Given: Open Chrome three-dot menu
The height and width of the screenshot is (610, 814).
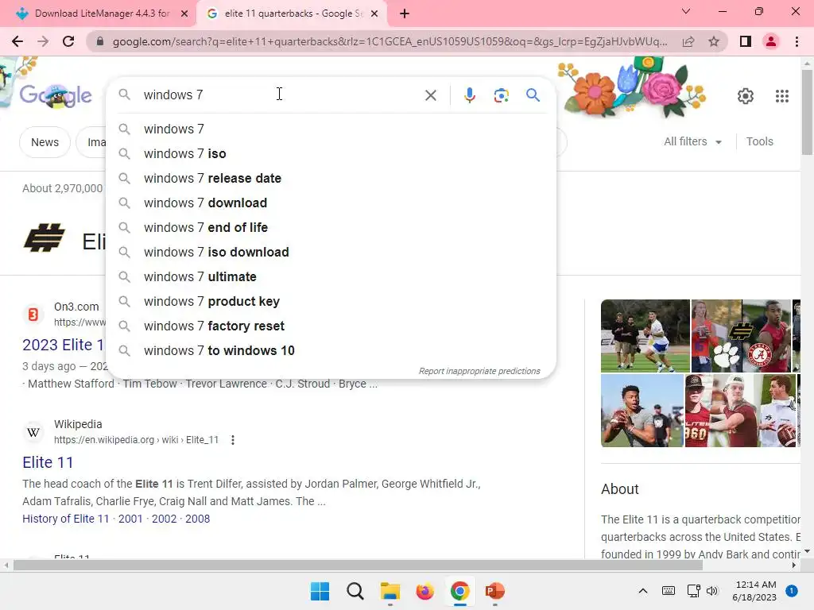Looking at the screenshot, I should pos(797,41).
